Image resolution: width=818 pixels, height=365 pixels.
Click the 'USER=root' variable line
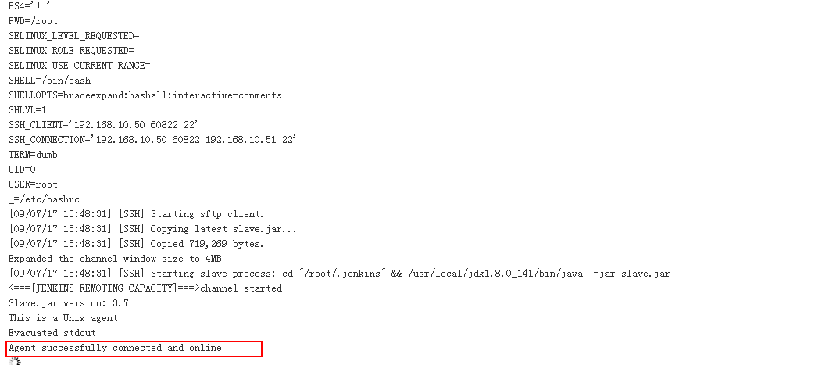click(x=33, y=184)
